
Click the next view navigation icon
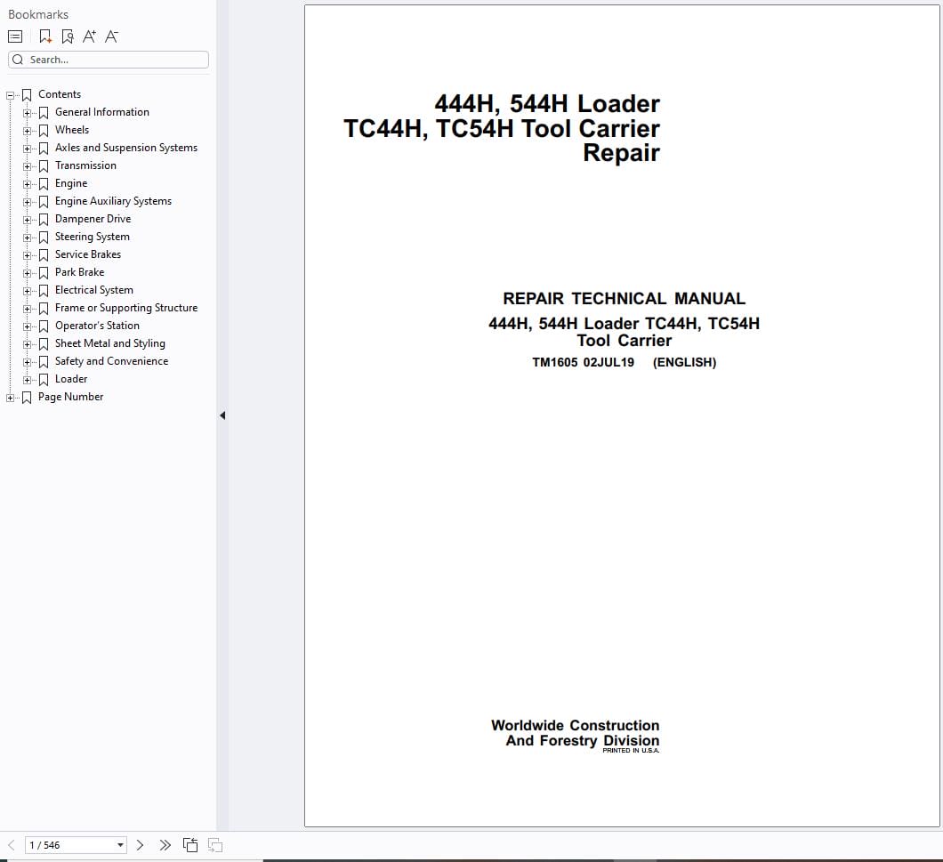(215, 845)
